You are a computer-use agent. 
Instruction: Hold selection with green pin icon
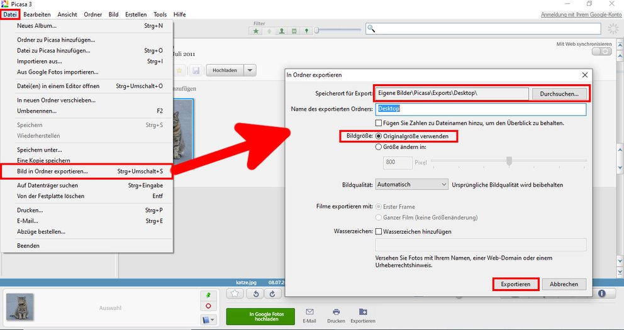point(209,295)
